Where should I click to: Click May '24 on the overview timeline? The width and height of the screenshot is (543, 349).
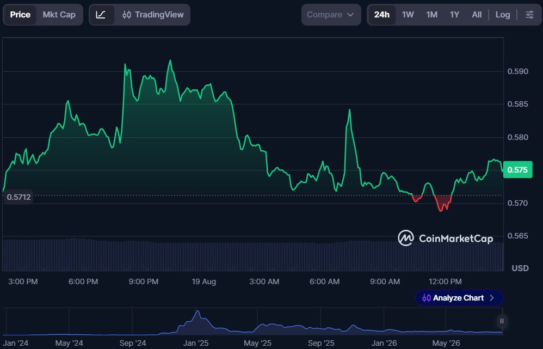pyautogui.click(x=69, y=343)
